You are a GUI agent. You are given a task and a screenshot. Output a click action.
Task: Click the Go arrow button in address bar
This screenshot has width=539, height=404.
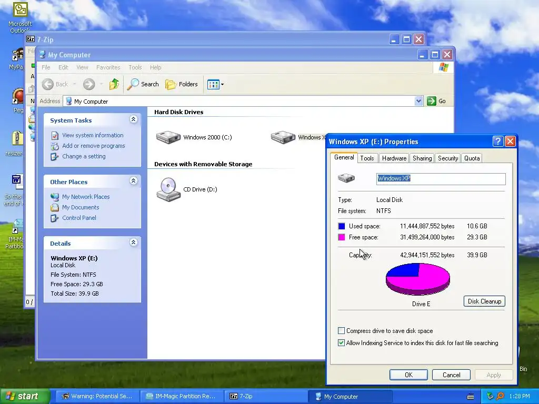(x=432, y=101)
